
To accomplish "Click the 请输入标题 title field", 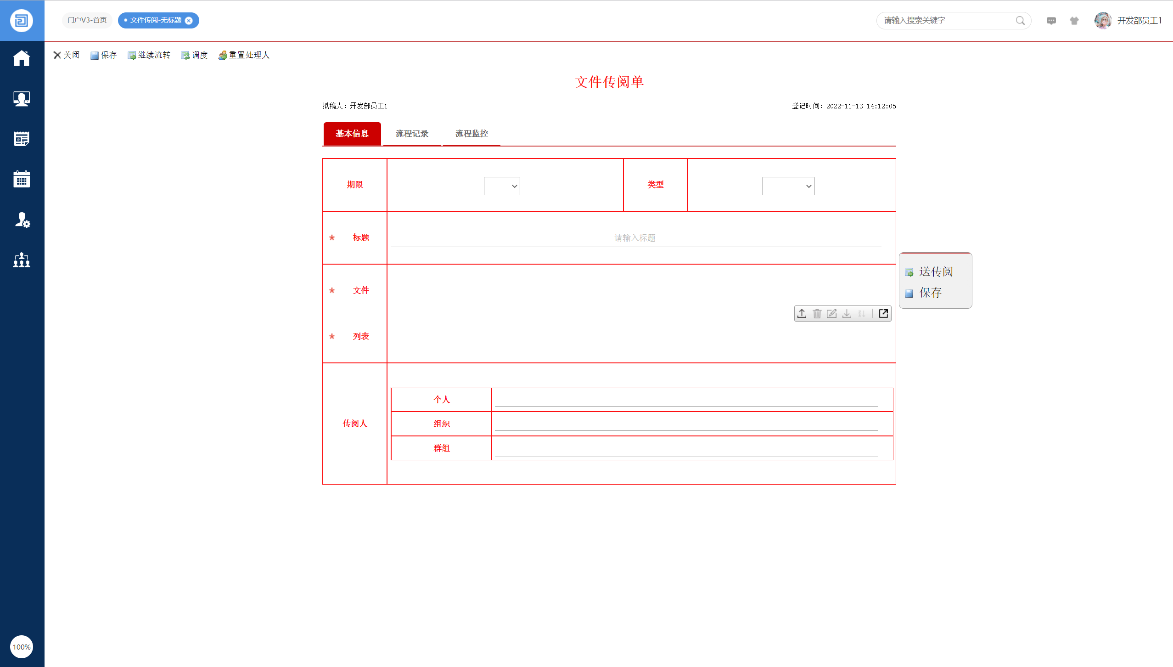I will tap(635, 238).
